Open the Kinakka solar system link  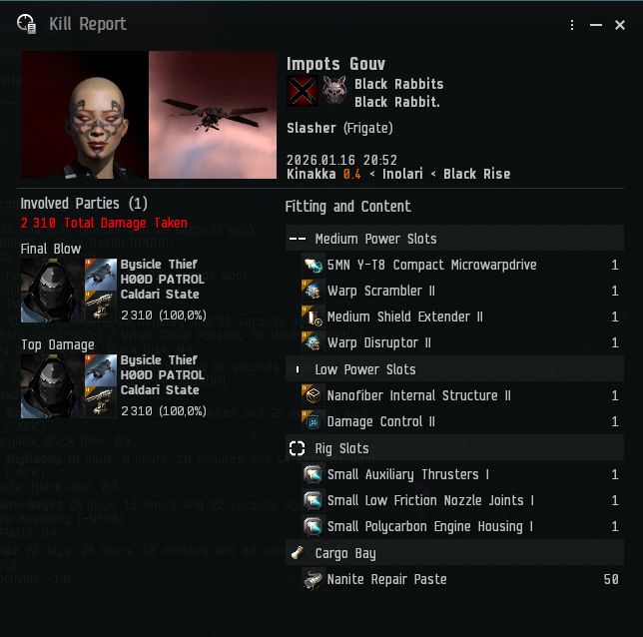(312, 174)
